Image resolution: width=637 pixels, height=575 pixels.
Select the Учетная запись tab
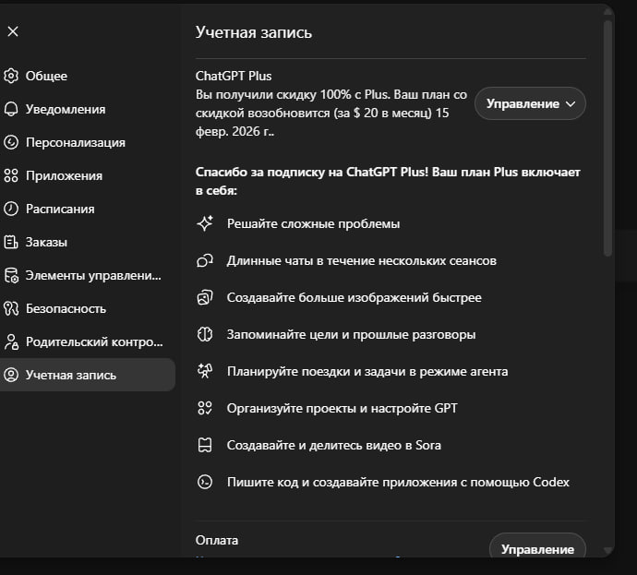(70, 375)
